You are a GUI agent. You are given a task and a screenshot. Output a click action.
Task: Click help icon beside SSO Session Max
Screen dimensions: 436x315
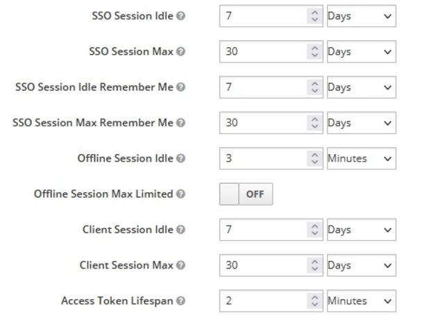(x=181, y=51)
